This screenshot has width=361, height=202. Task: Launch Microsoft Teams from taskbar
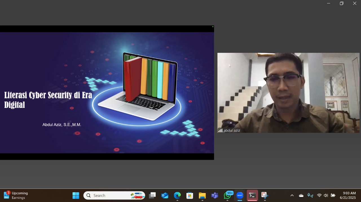215,195
